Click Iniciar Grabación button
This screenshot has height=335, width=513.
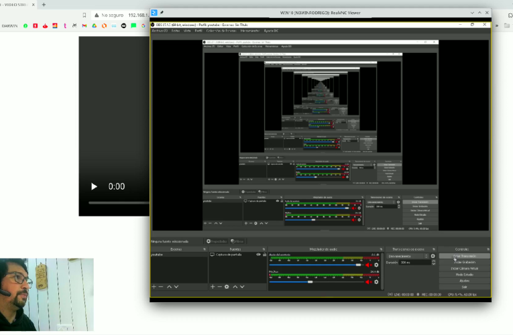click(464, 262)
